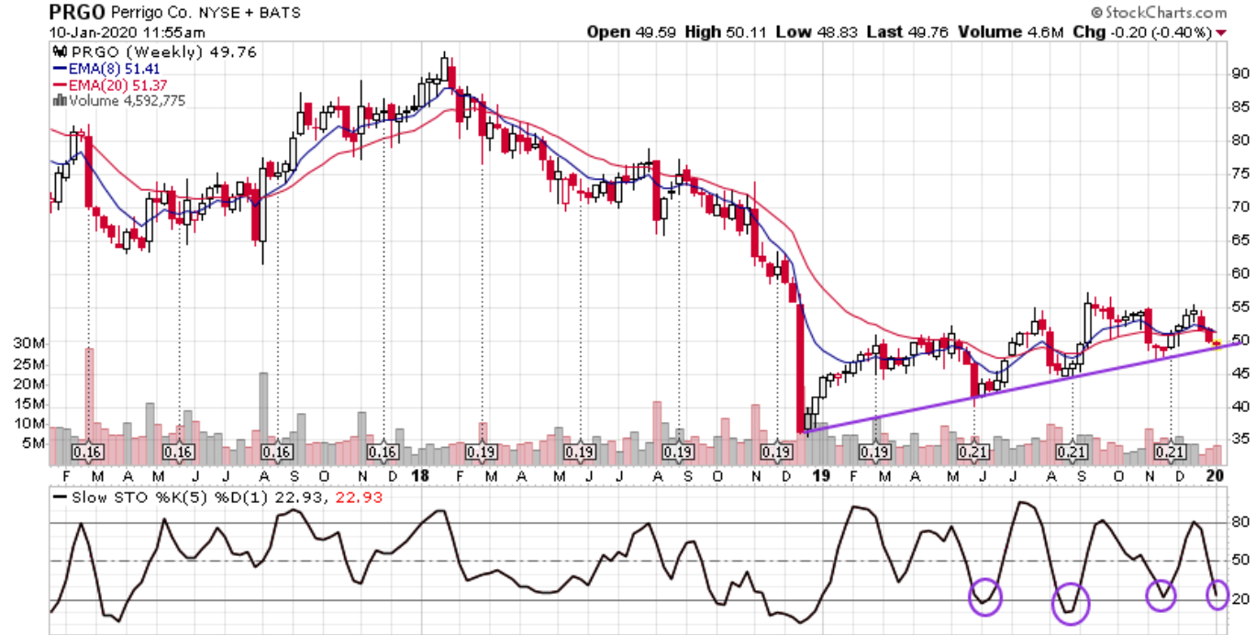
Task: Open the StockCharts.com watermark link
Action: (x=1159, y=13)
